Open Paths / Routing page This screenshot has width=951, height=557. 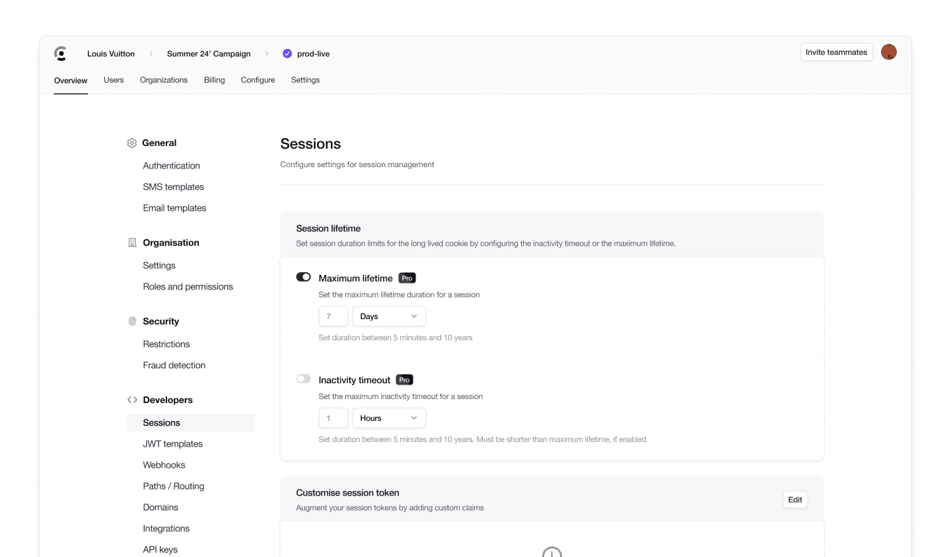[174, 486]
